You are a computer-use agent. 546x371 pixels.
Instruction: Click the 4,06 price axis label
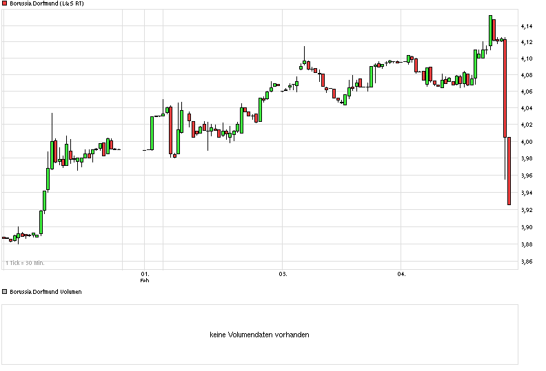[x=527, y=92]
